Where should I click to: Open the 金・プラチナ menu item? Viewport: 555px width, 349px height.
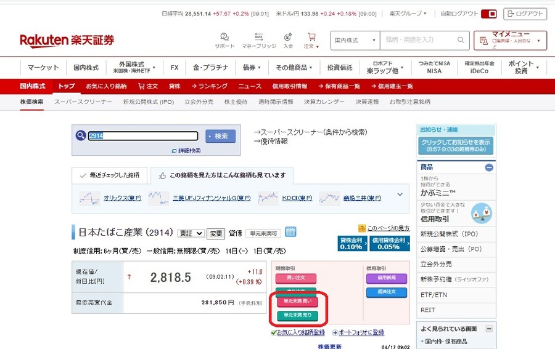pyautogui.click(x=210, y=68)
